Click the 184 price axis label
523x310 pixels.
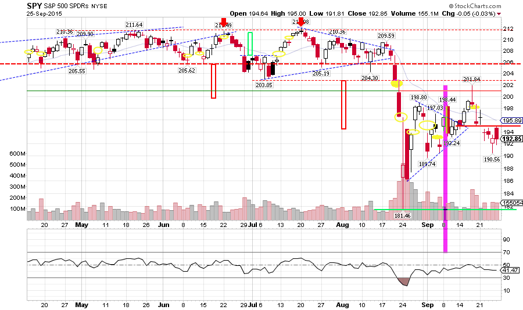508,194
